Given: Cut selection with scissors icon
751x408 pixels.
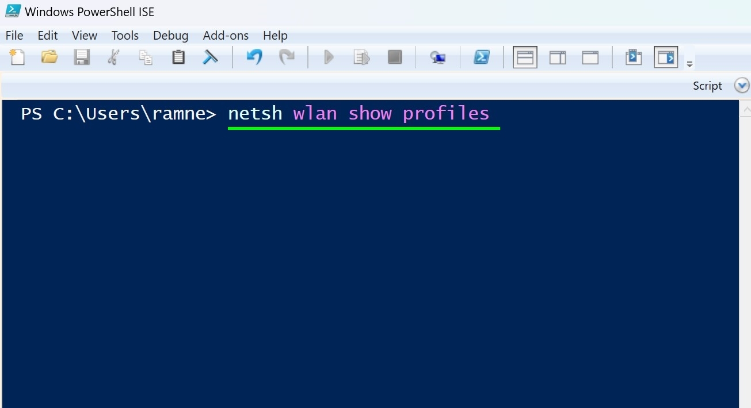Looking at the screenshot, I should [x=114, y=57].
